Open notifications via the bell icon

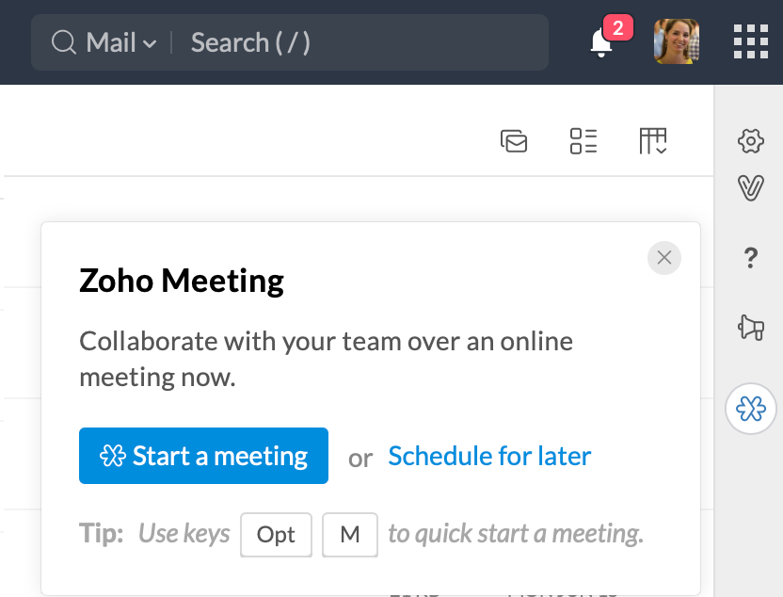(x=601, y=44)
